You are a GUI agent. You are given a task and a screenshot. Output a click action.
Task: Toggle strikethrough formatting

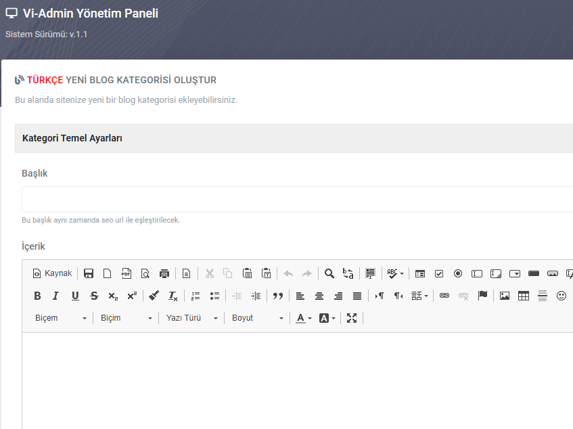point(94,296)
